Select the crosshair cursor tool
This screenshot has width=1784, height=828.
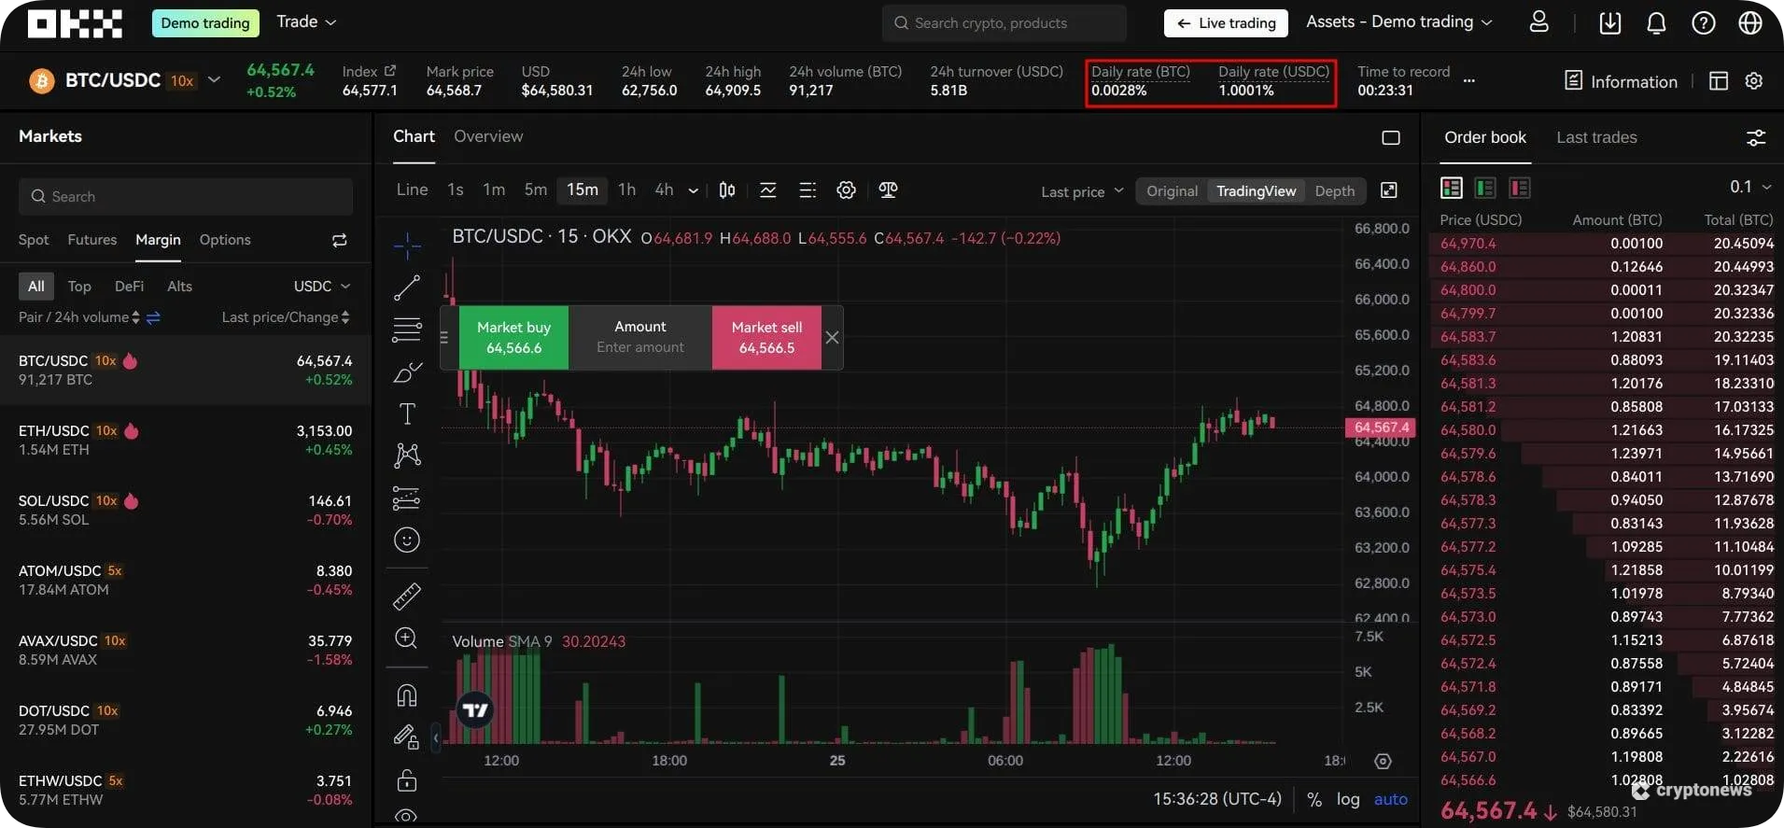pos(407,246)
